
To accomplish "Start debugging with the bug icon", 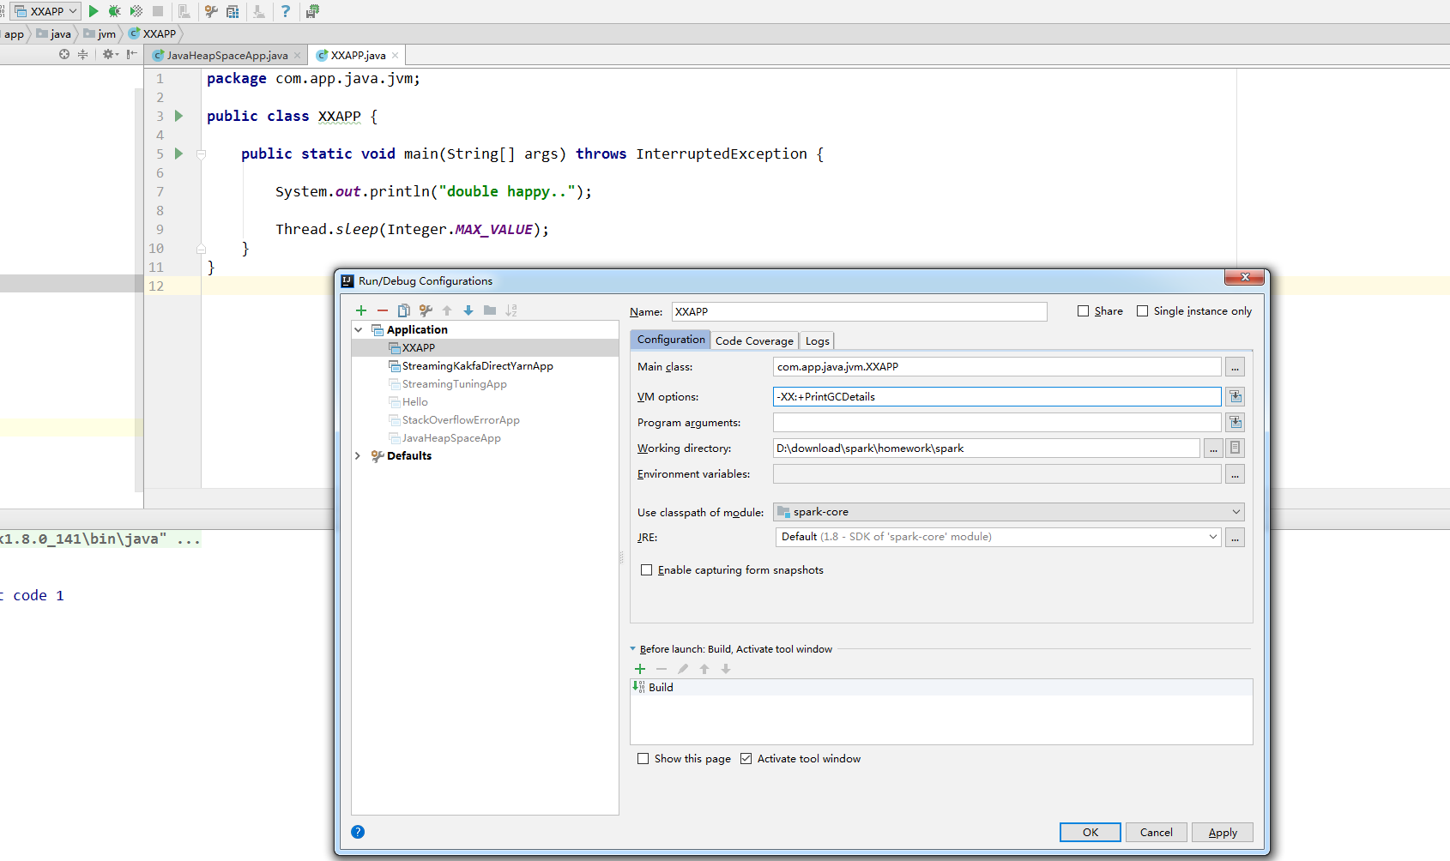I will [114, 11].
